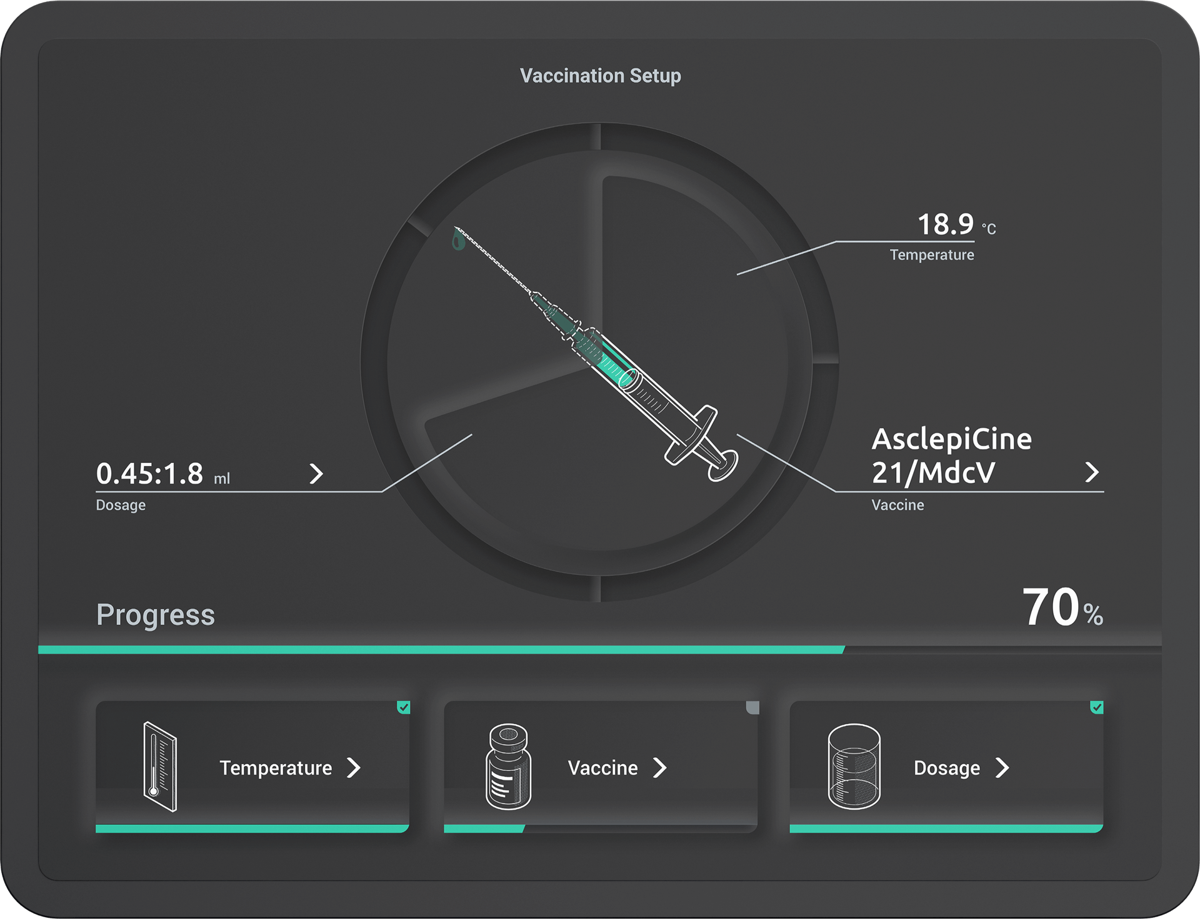Click the 70% progress value
Viewport: 1200px width, 919px height.
click(x=1062, y=607)
